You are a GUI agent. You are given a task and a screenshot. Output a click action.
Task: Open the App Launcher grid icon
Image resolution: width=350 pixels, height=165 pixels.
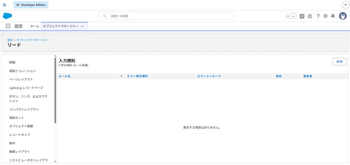[8, 26]
